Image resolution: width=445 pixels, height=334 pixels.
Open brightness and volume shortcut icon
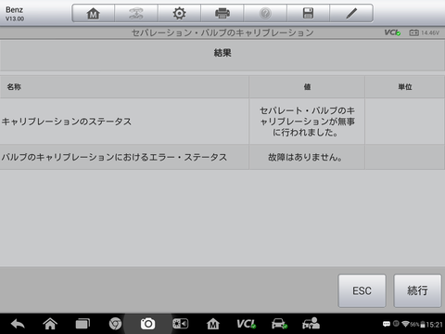coord(180,324)
